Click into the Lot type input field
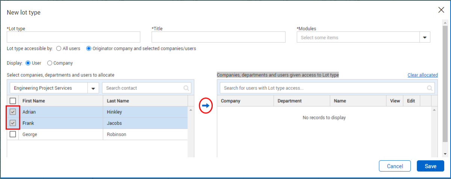Viewport: 451px width, 179px height. point(73,37)
